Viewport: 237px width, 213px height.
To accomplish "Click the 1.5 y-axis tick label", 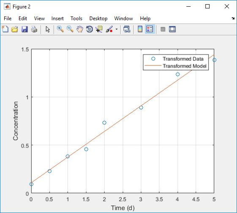I will [x=25, y=49].
